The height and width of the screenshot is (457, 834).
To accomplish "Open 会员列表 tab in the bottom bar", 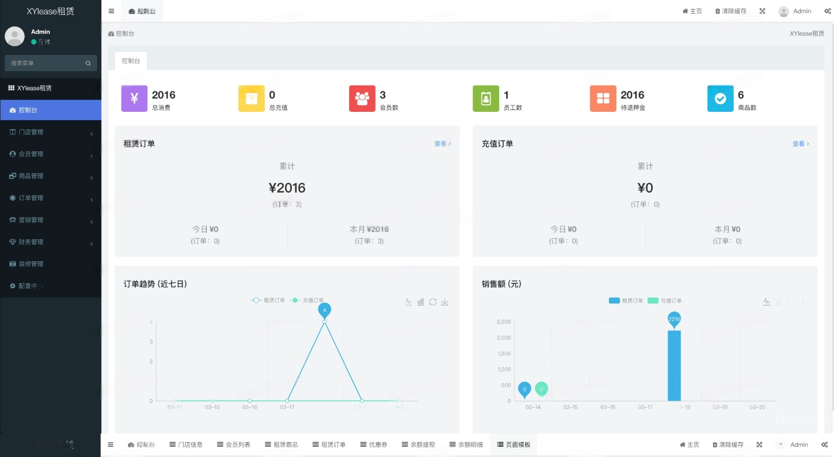I will tap(234, 444).
